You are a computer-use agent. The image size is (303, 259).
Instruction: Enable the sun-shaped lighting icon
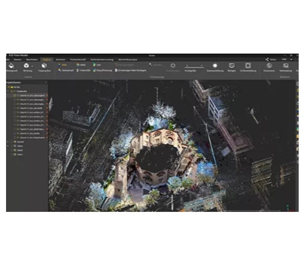(215, 66)
